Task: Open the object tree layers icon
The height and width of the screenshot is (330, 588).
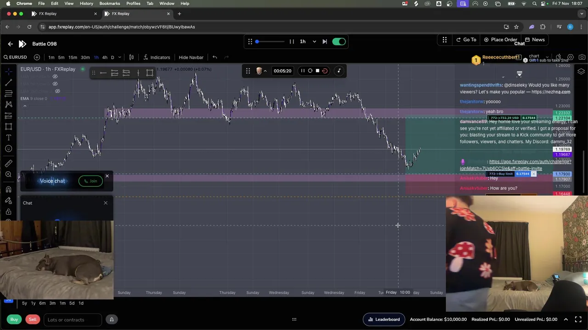Action: tap(581, 72)
